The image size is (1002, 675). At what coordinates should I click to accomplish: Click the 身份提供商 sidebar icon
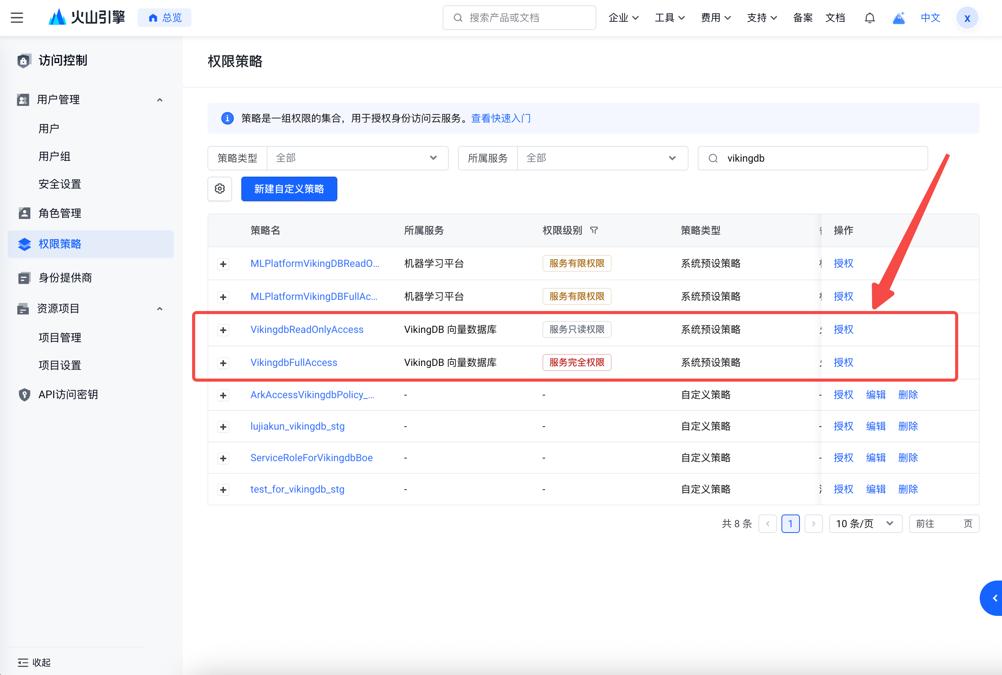25,278
